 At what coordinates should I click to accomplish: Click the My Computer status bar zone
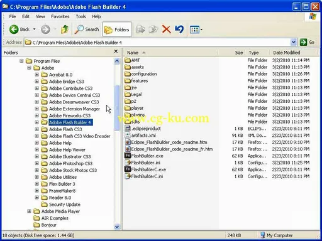coord(277,235)
